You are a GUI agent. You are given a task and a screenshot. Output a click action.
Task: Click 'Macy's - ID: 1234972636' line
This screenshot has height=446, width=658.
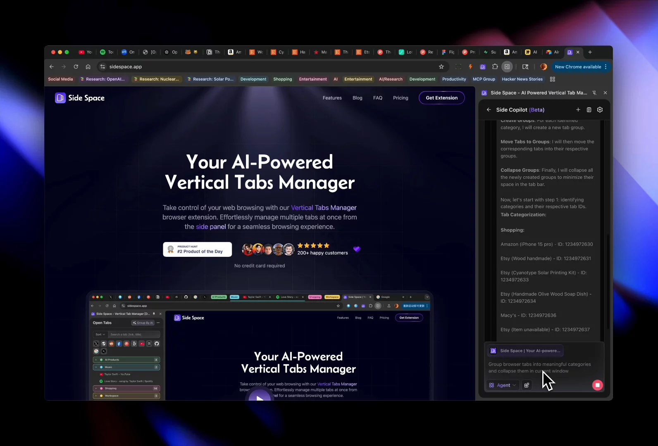tap(528, 316)
